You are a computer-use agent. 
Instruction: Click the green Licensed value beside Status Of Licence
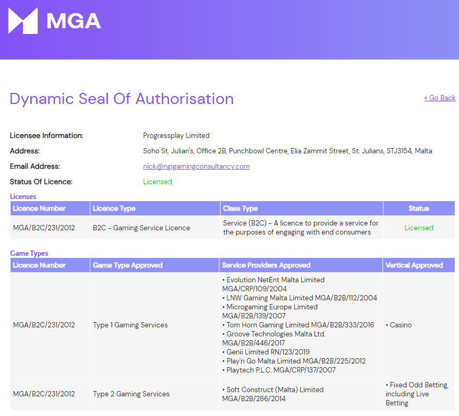coord(157,181)
